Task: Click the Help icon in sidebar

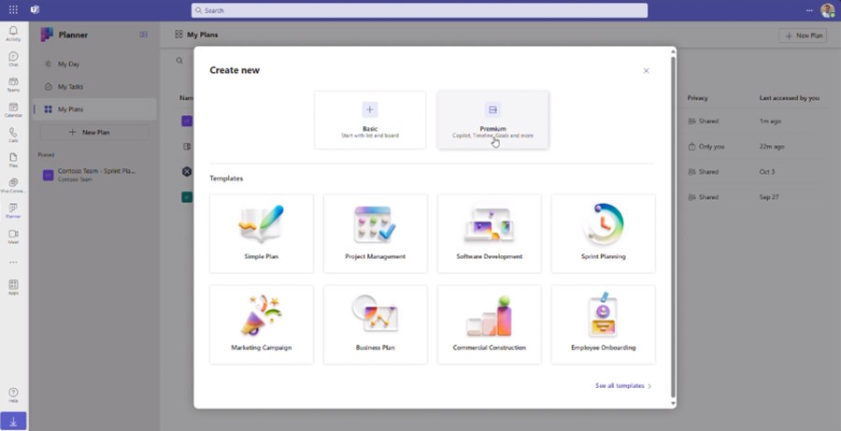Action: (13, 395)
